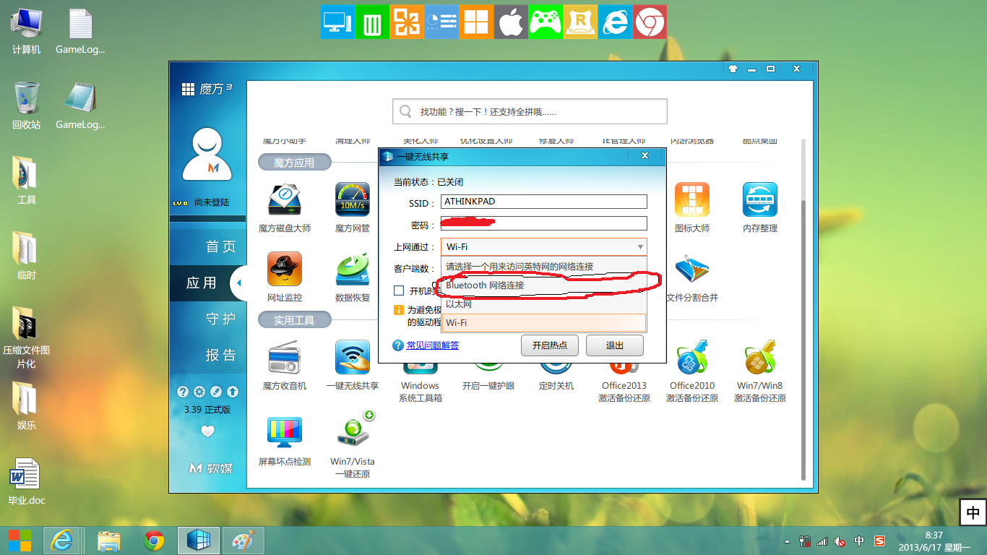Switch to 首页 sidebar tab
The width and height of the screenshot is (987, 555).
point(207,246)
